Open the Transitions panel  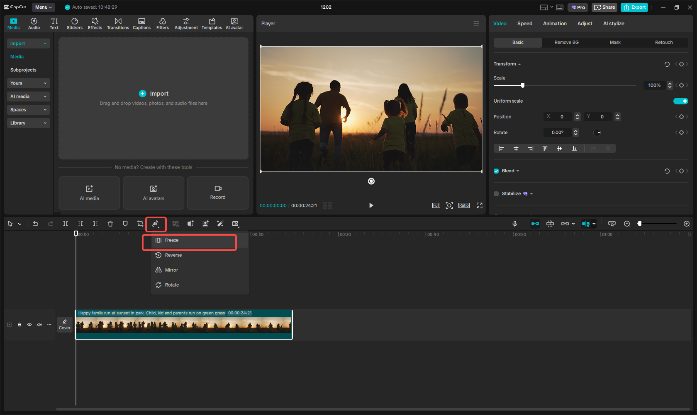[118, 23]
